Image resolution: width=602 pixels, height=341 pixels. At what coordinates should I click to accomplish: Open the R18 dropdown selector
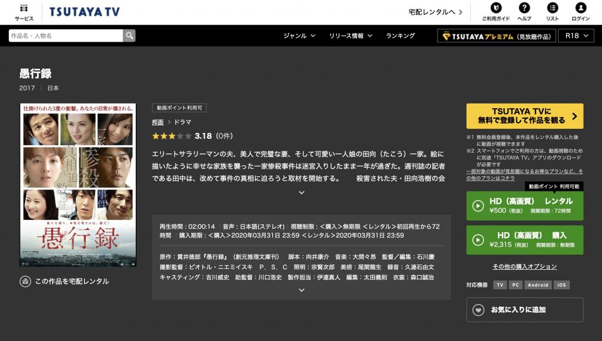(x=576, y=36)
